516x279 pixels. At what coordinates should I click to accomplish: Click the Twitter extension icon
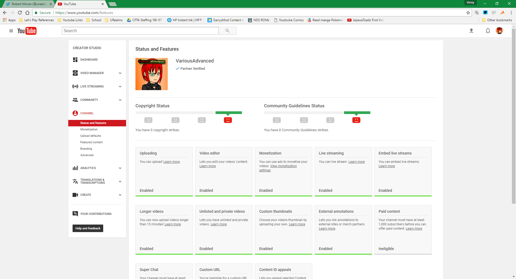[485, 13]
